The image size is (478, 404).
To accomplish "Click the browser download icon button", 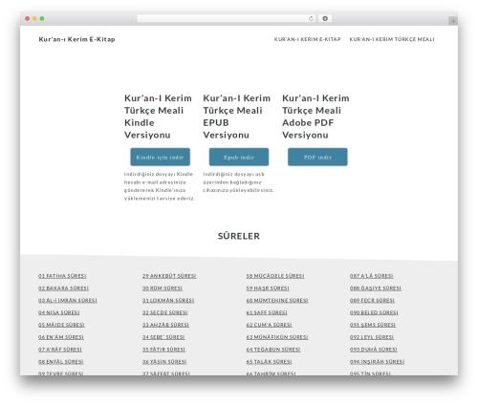I will click(x=325, y=19).
